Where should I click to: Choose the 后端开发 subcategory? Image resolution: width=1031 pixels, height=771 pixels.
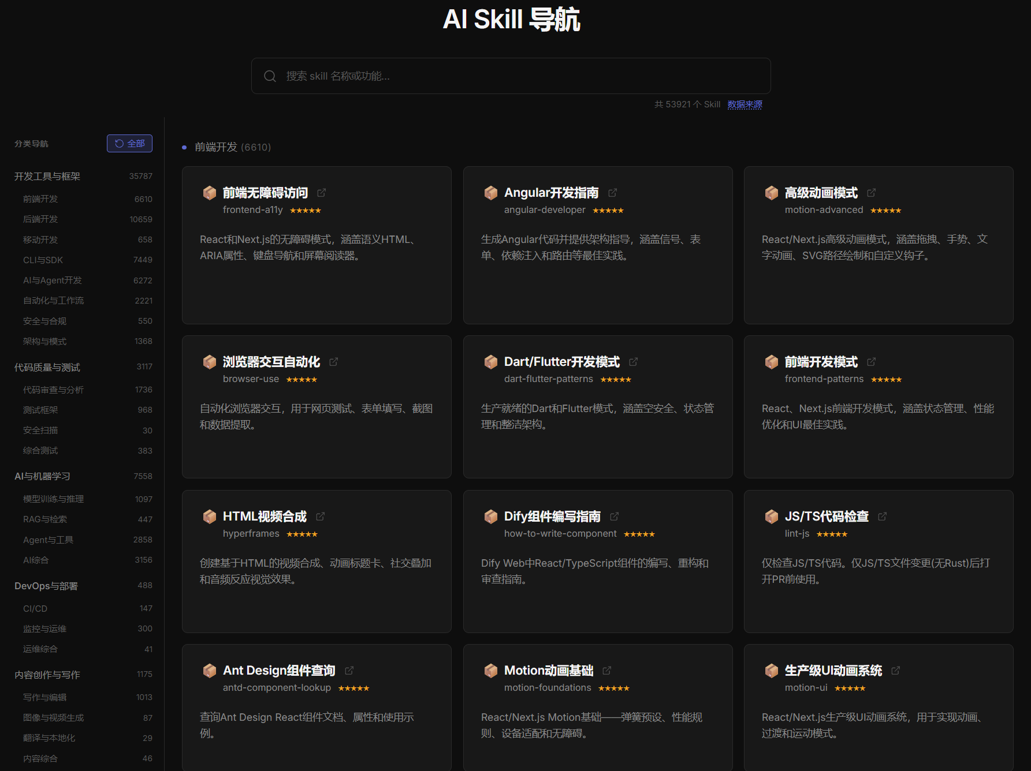click(x=87, y=219)
